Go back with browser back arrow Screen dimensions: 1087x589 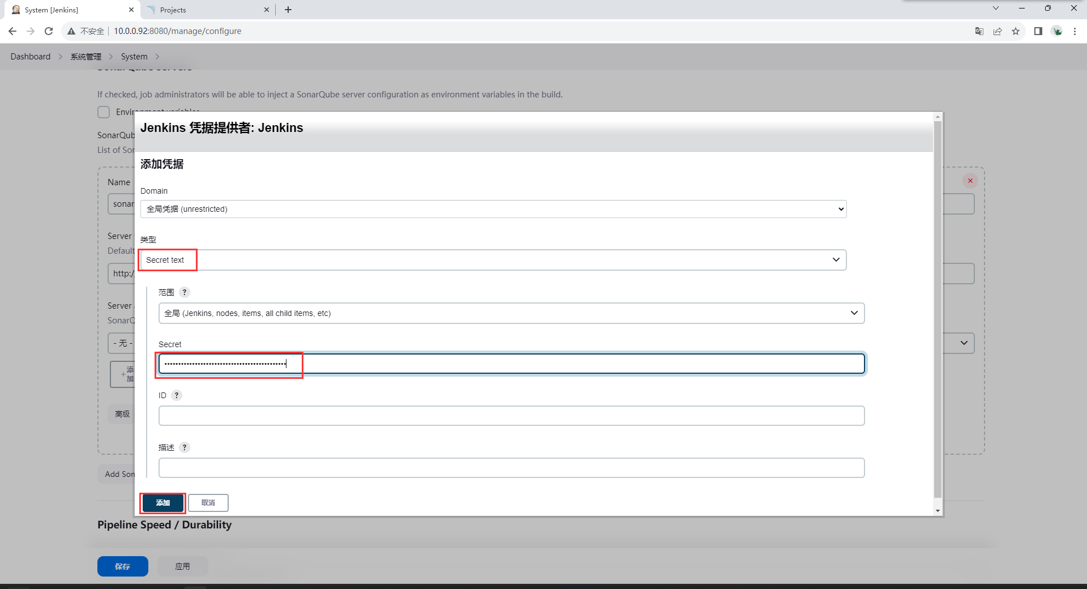[12, 31]
